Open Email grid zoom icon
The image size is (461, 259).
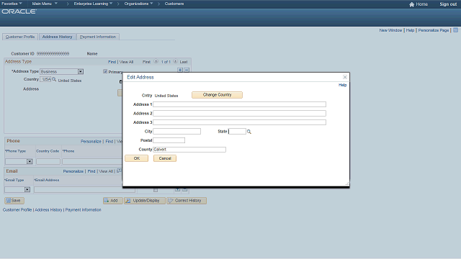[x=119, y=171]
